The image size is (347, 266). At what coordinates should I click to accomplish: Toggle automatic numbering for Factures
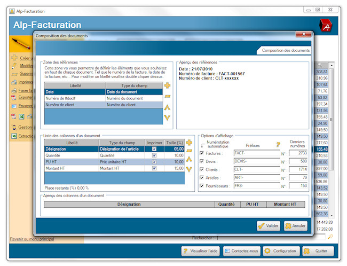click(201, 153)
